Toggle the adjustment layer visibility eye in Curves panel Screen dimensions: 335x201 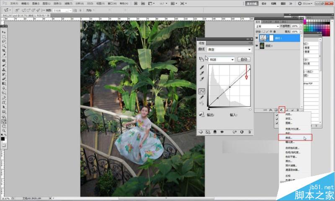[x=222, y=132]
